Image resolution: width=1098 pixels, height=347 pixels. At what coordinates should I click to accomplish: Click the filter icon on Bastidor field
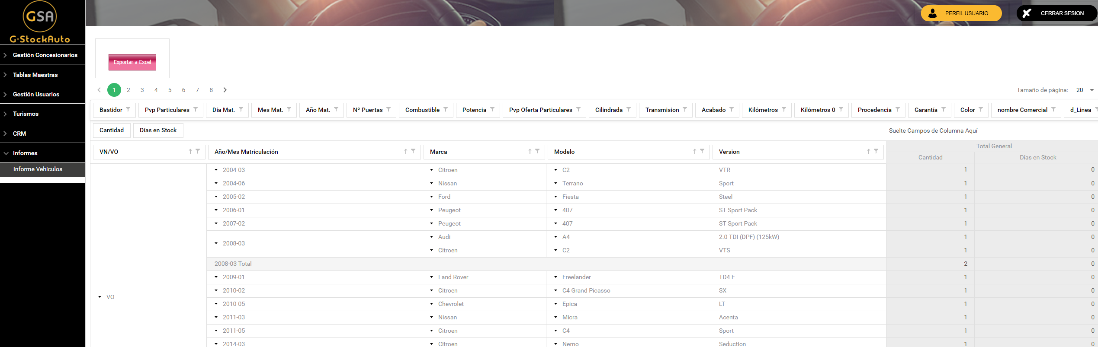coord(128,109)
